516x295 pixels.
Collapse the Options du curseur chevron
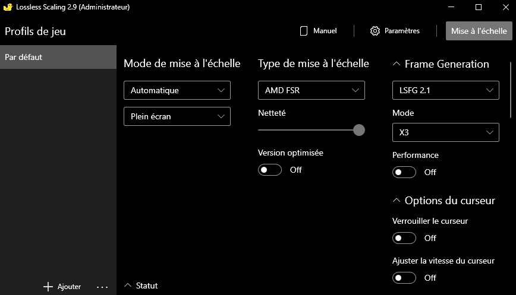(397, 201)
